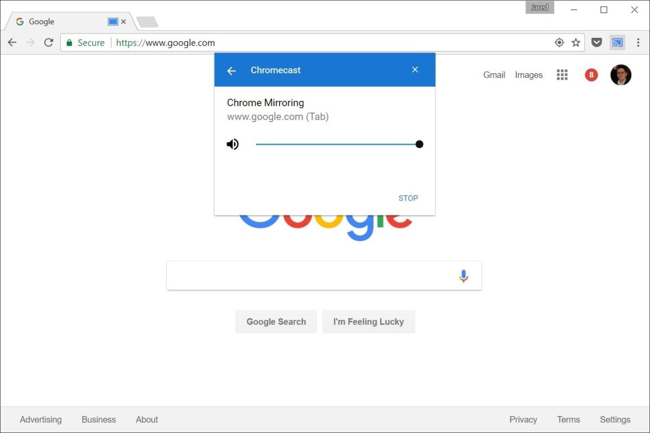Click the I'm Feeling Lucky button
This screenshot has height=433, width=650.
point(368,322)
